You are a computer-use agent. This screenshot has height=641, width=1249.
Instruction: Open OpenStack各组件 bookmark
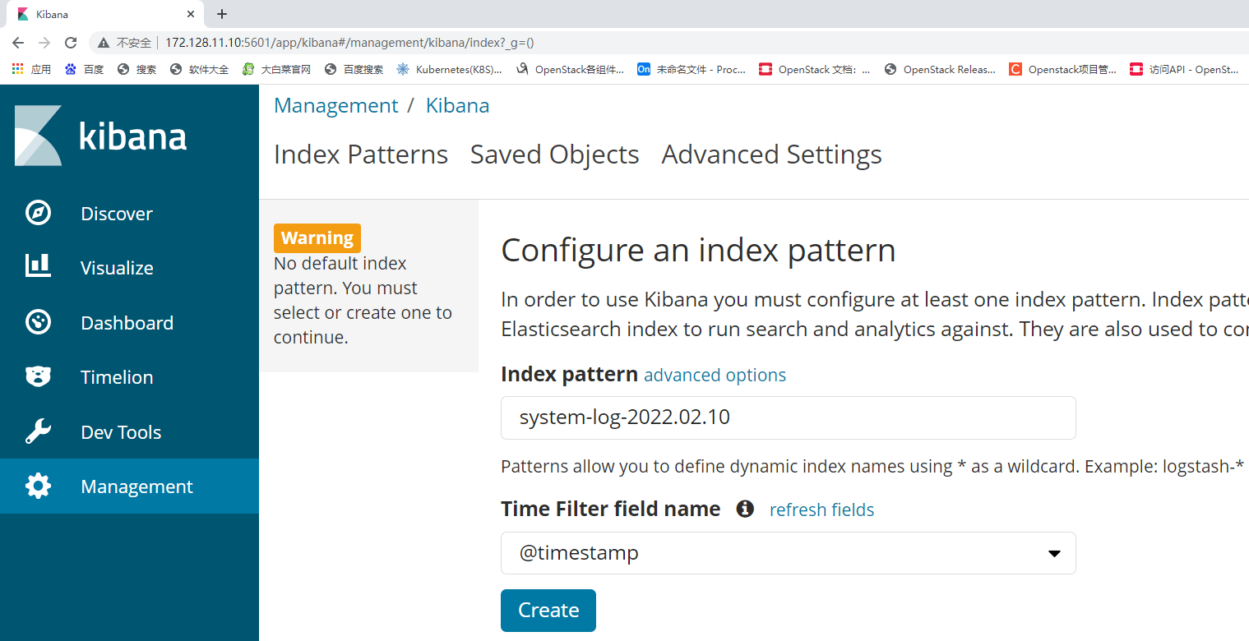pos(569,69)
